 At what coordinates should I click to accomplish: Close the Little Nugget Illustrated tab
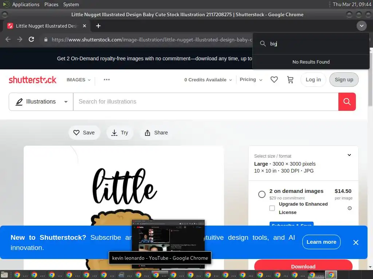85,26
